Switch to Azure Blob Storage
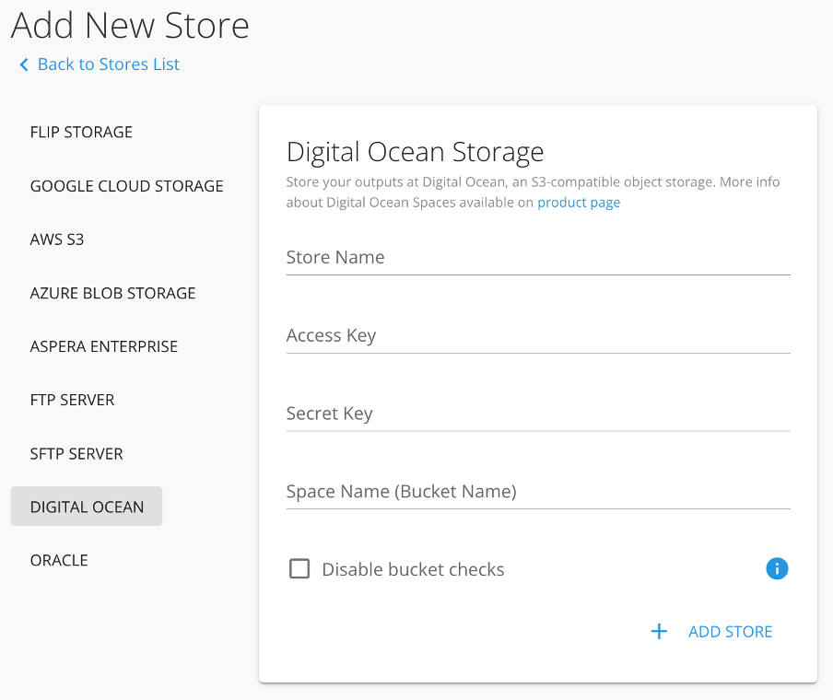The image size is (833, 700). point(112,293)
